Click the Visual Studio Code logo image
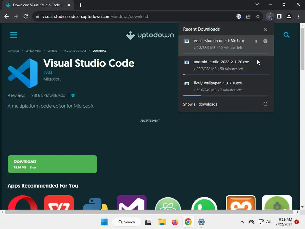Image resolution: width=305 pixels, height=229 pixels. pos(23,73)
